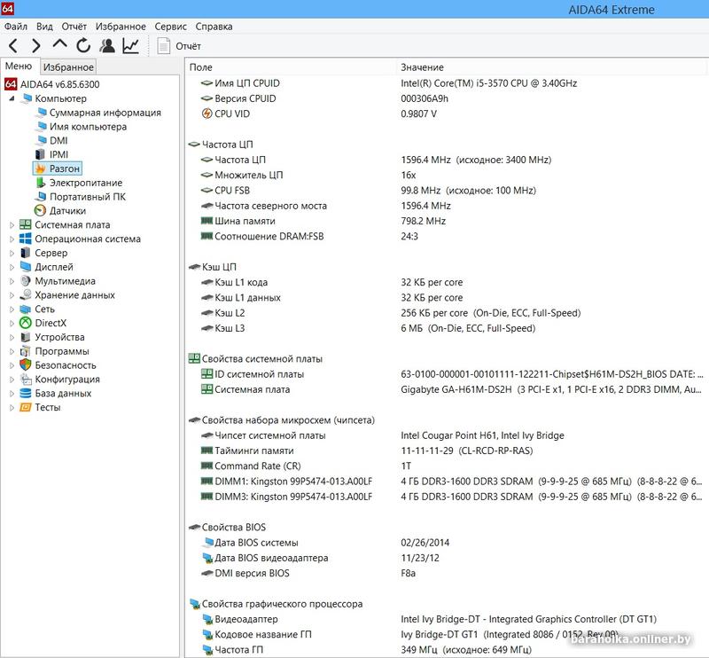Open Суммарная информация page
This screenshot has height=658, width=709.
[x=105, y=113]
